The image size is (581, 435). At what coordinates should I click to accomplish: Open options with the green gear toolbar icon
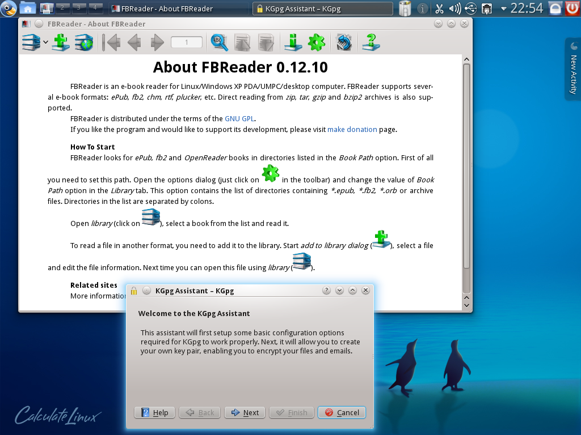coord(317,42)
